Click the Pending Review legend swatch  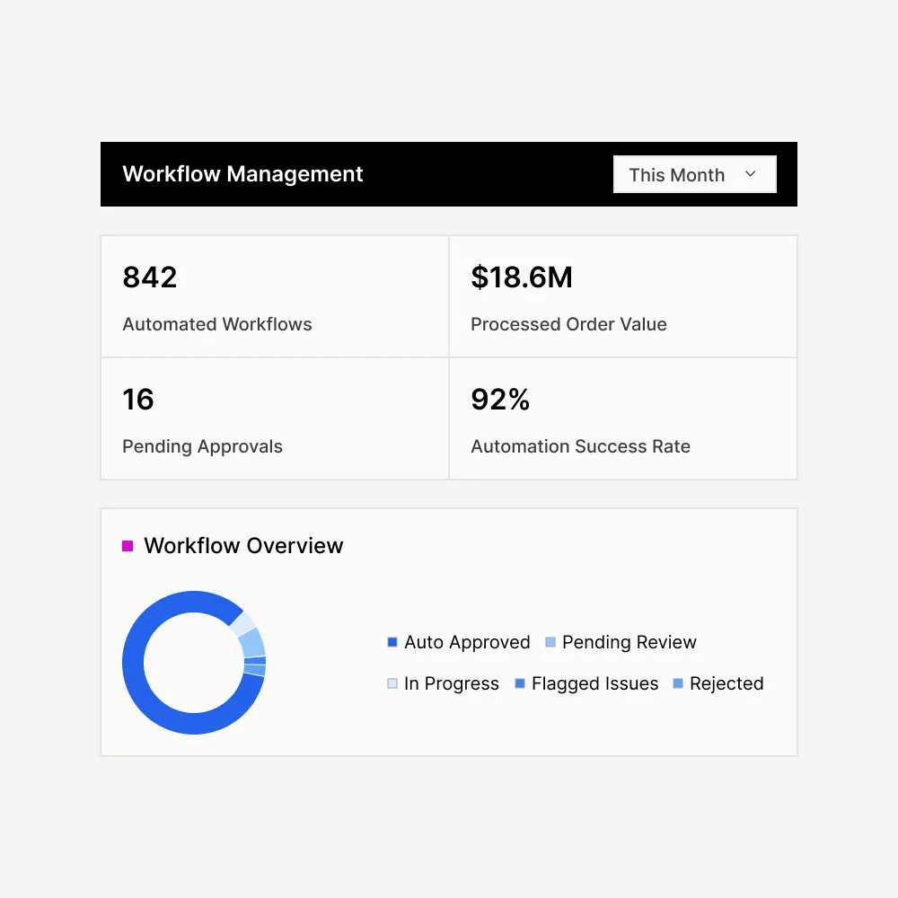click(550, 642)
